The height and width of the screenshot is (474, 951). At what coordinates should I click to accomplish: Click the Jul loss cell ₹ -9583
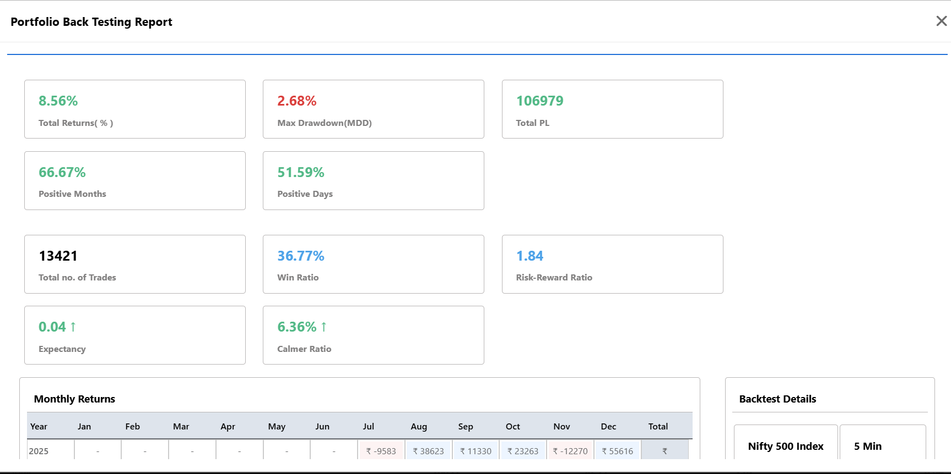[x=381, y=451]
